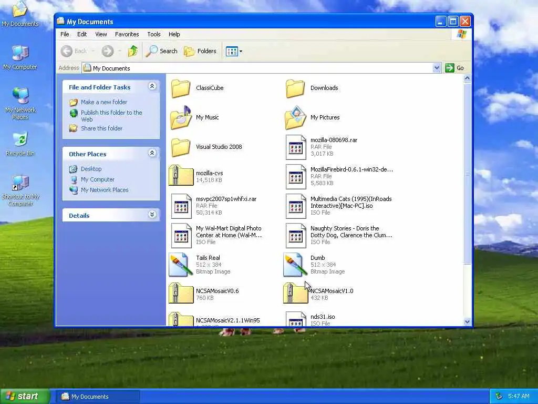Open the Downloads folder icon
Screen dimensions: 538x404
295,88
